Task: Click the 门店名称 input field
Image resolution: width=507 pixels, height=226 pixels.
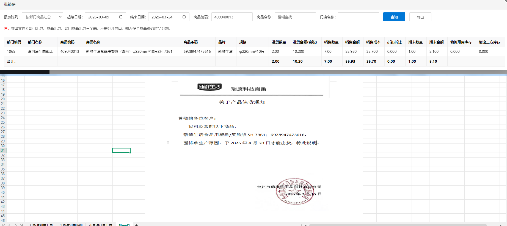Action: (x=358, y=17)
